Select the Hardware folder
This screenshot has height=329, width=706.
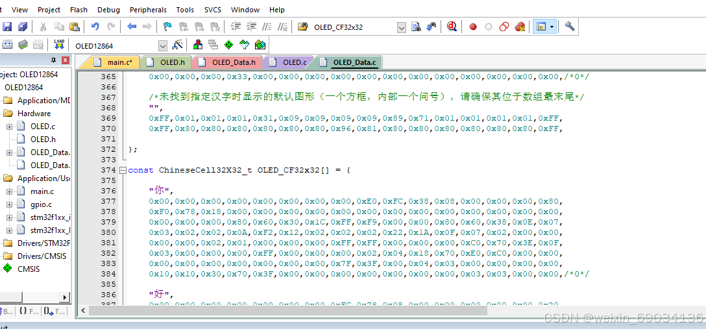pyautogui.click(x=34, y=114)
